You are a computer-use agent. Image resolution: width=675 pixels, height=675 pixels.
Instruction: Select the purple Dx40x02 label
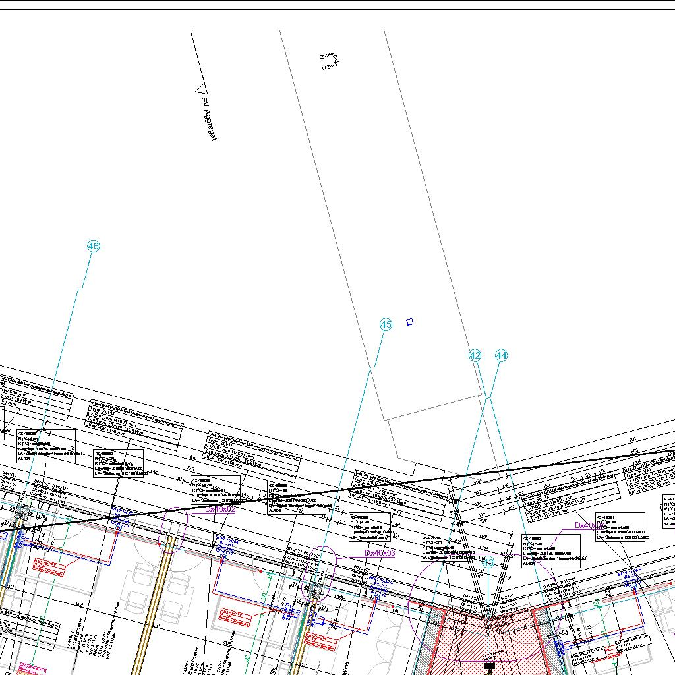coord(220,509)
